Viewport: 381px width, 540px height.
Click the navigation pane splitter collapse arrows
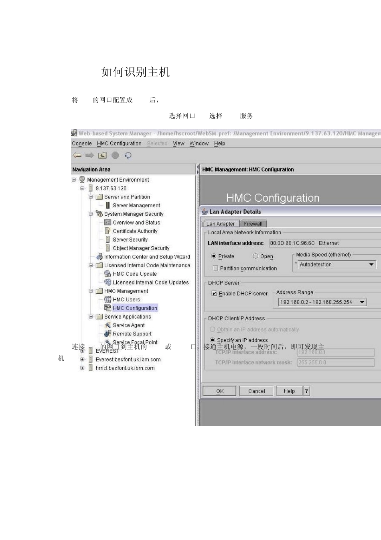pos(197,170)
